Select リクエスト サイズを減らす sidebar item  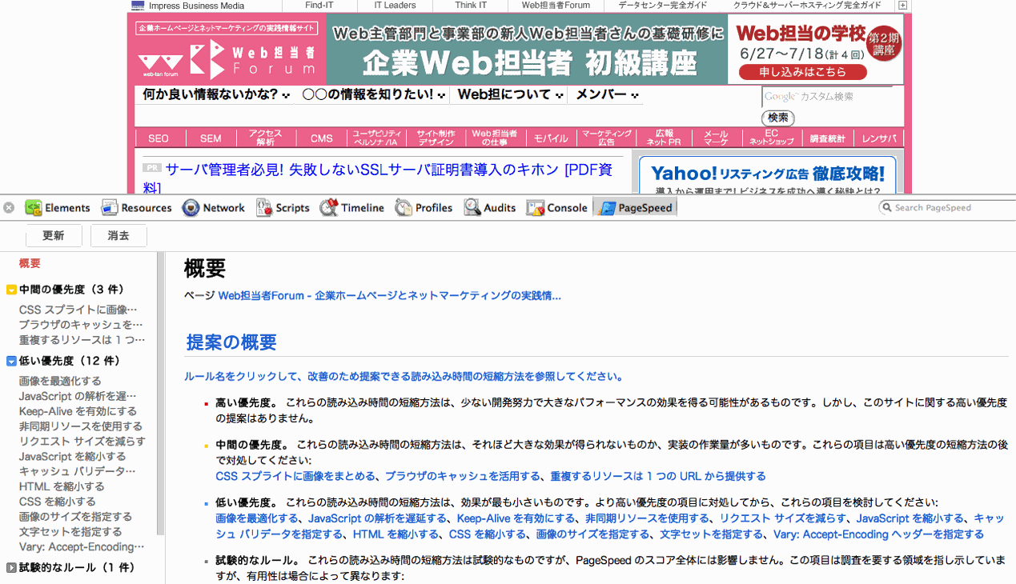click(x=82, y=442)
